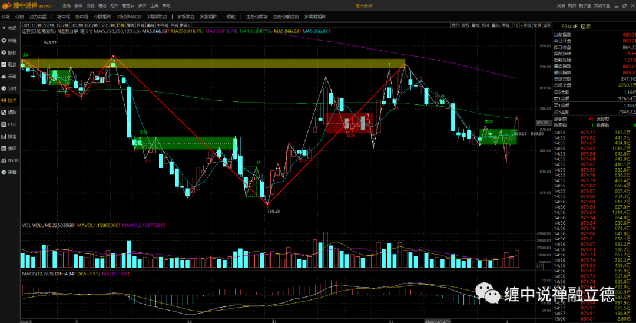Open the 板面 menu
This screenshot has width=636, height=323.
(78, 6)
